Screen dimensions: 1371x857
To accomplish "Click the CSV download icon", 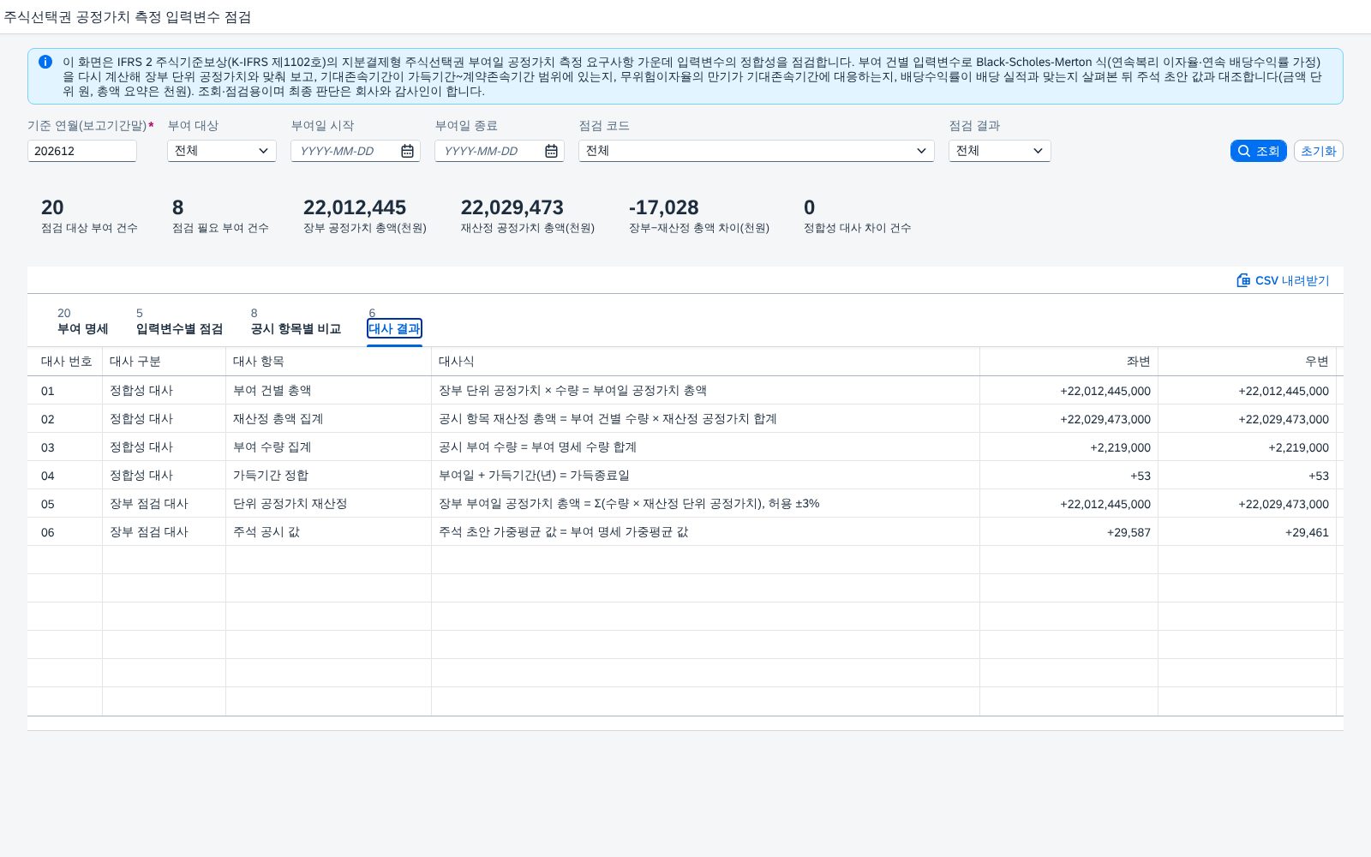I will (x=1243, y=280).
